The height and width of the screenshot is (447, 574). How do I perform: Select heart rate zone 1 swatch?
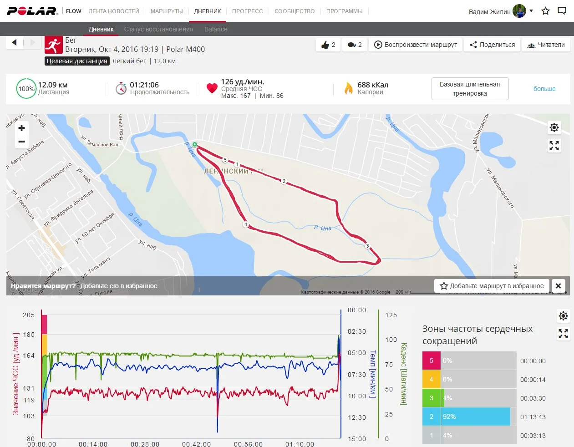pos(432,435)
